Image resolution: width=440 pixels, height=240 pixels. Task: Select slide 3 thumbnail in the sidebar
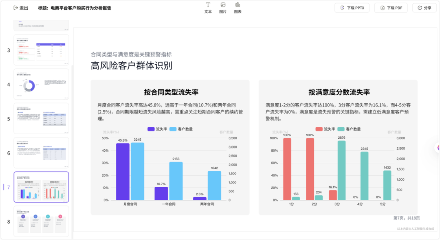(41, 50)
